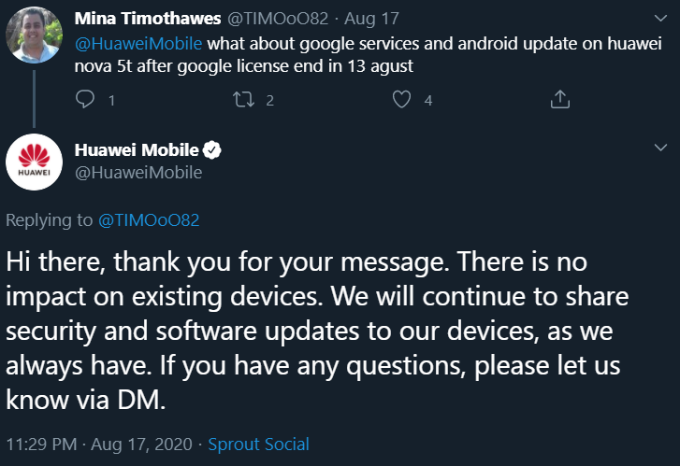
Task: Open Mina Timothawes profile photo
Action: 35,35
